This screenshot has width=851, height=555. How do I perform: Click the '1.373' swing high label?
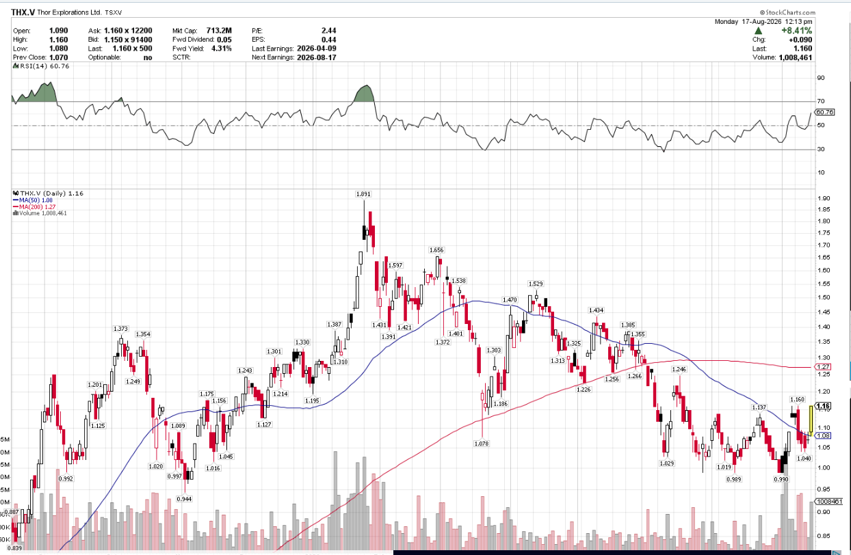click(x=122, y=329)
